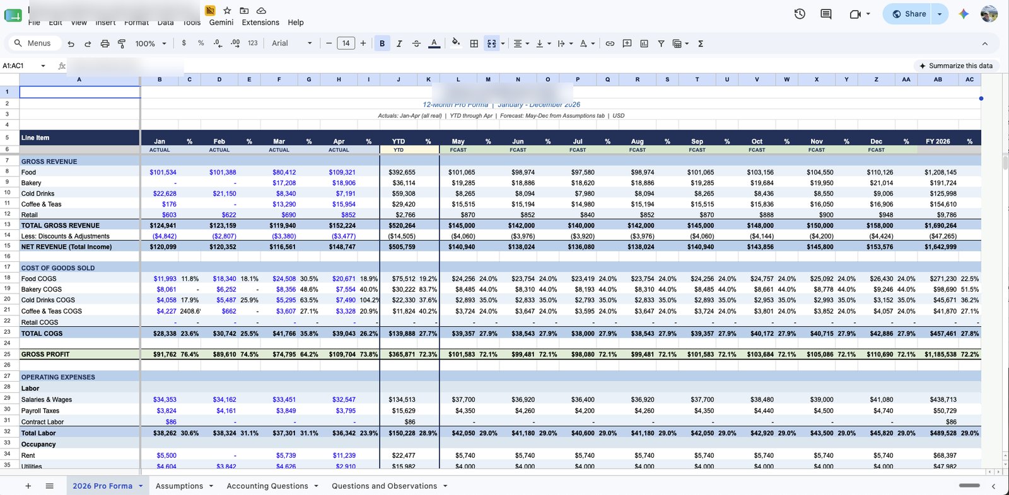Open the Gemini menu
This screenshot has height=495, width=1009.
(x=221, y=22)
